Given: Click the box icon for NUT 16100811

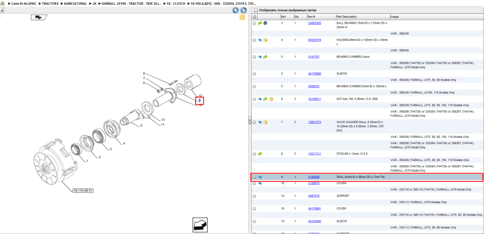Looking at the screenshot, I should 271,99.
